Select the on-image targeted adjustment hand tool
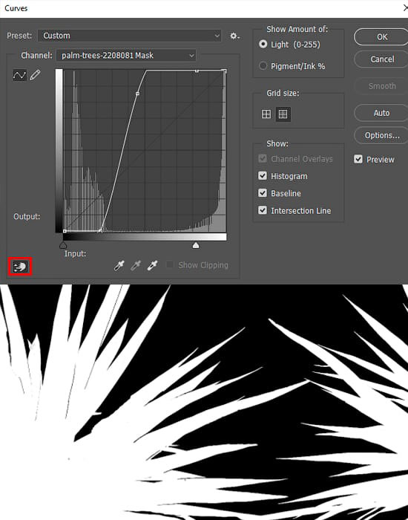 click(20, 266)
